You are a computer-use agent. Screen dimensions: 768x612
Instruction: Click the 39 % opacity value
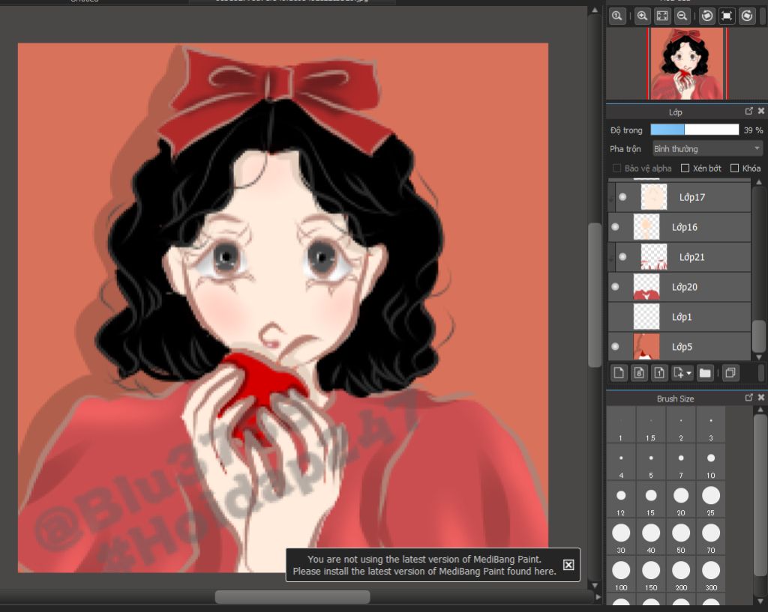click(753, 130)
